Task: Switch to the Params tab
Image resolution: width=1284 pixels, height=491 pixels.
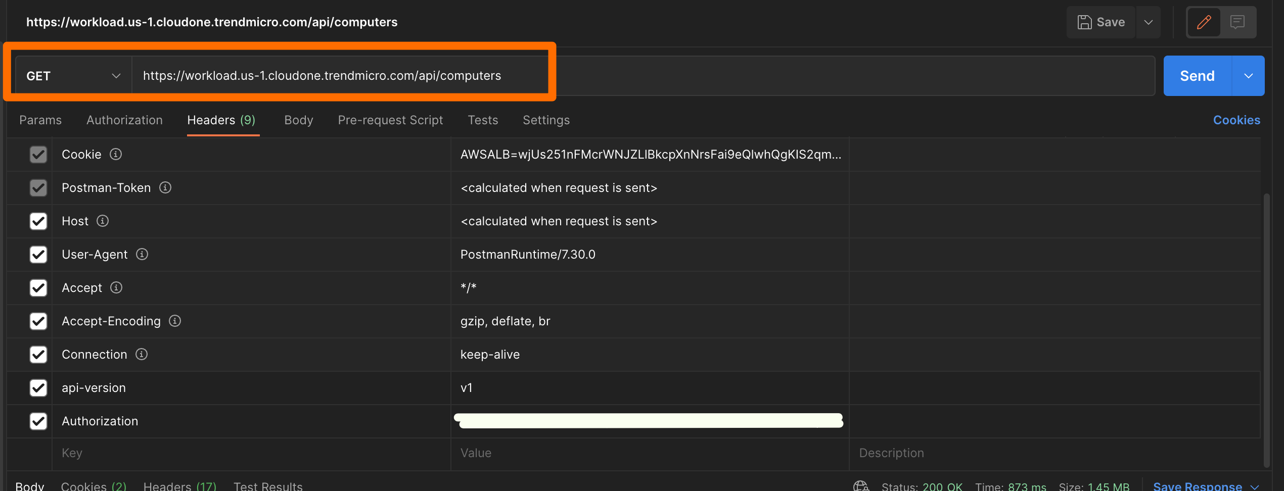Action: (x=40, y=120)
